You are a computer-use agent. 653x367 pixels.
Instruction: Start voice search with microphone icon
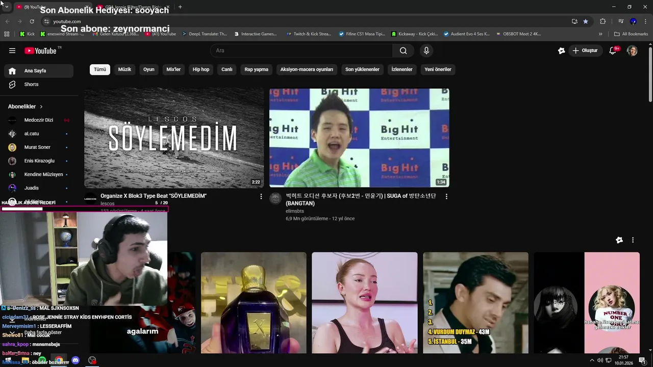pos(426,50)
